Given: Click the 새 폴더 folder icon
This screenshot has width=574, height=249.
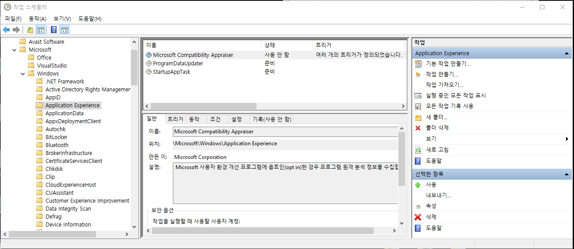Looking at the screenshot, I should click(418, 117).
